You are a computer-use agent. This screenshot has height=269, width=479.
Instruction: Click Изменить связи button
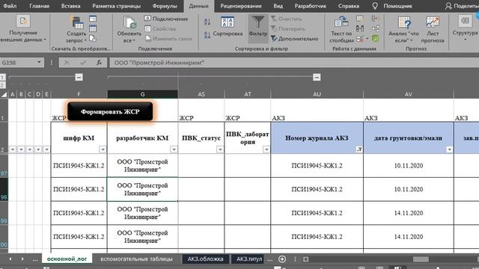click(x=168, y=39)
